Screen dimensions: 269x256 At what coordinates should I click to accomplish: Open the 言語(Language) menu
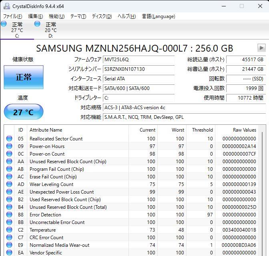[159, 16]
